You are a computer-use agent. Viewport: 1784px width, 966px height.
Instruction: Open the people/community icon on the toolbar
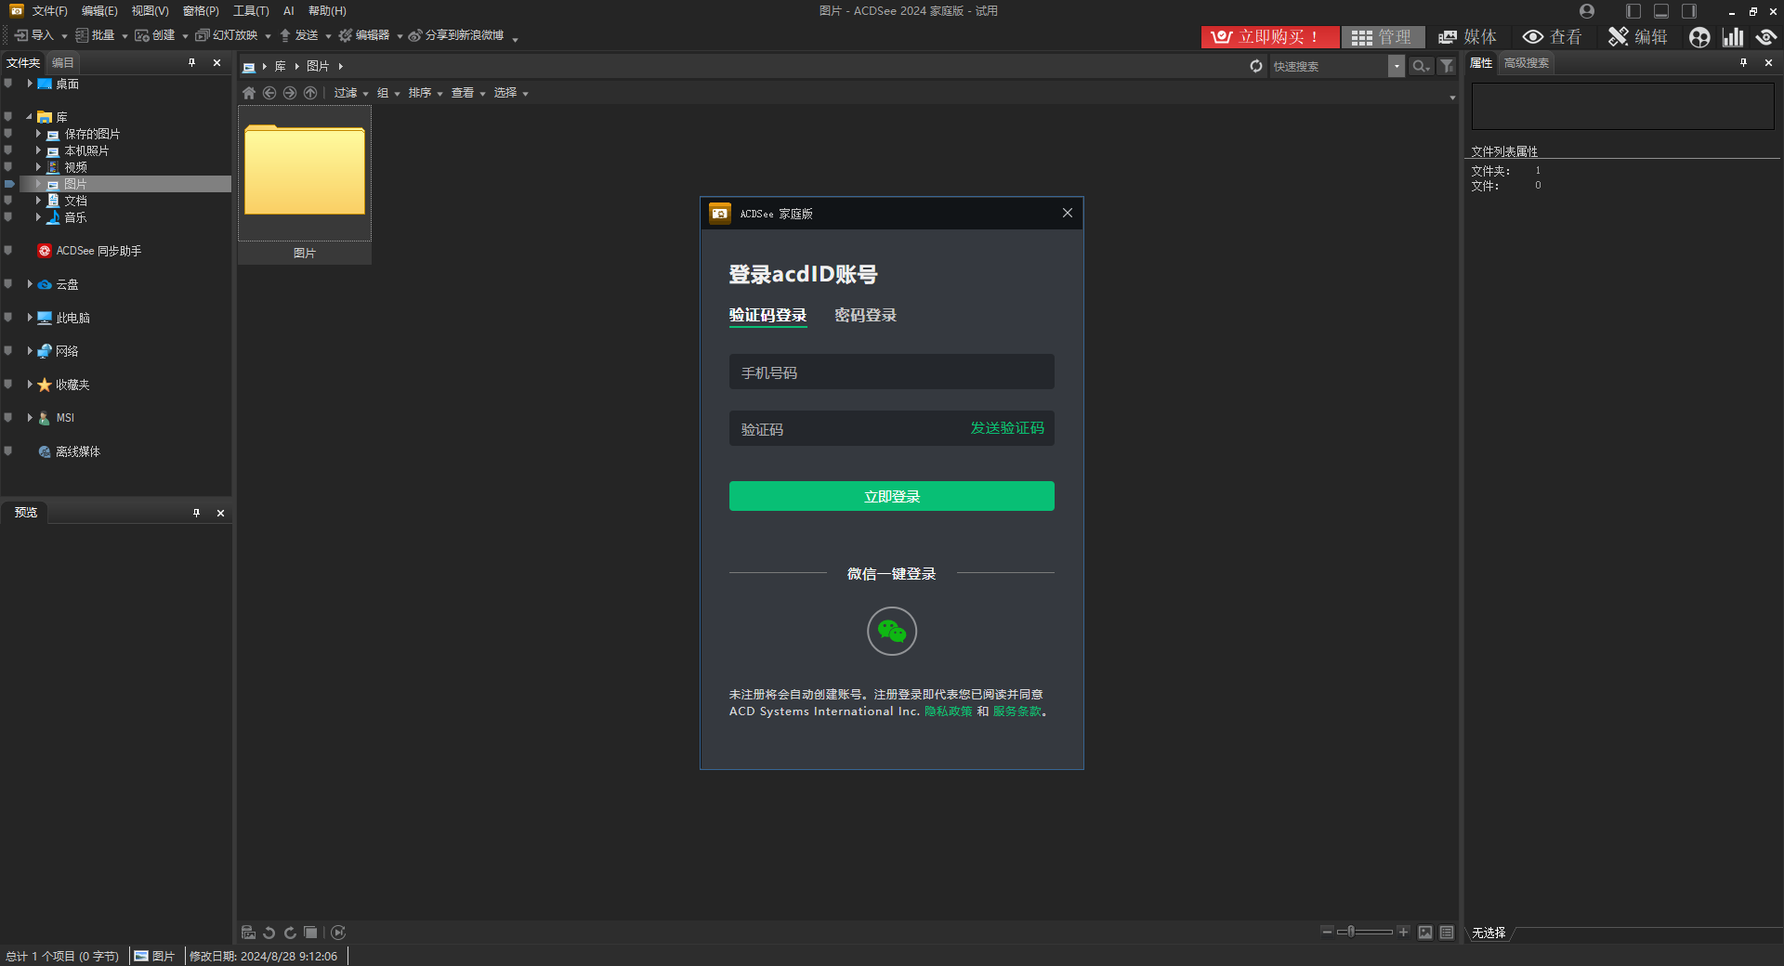(1700, 37)
